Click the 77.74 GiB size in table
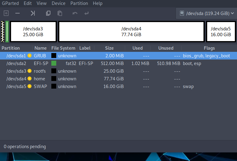The width and height of the screenshot is (237, 161). point(114,79)
